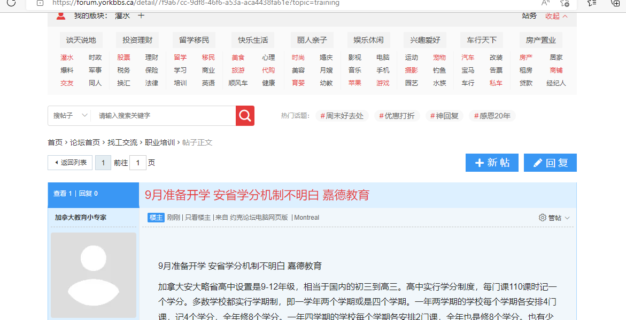Click the author's default avatar image
This screenshot has height=320, width=626.
tap(94, 275)
